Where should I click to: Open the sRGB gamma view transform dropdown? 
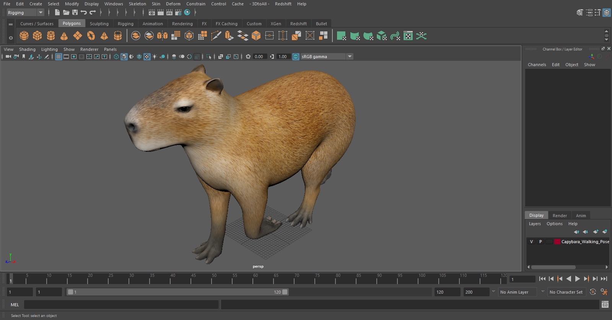(327, 57)
